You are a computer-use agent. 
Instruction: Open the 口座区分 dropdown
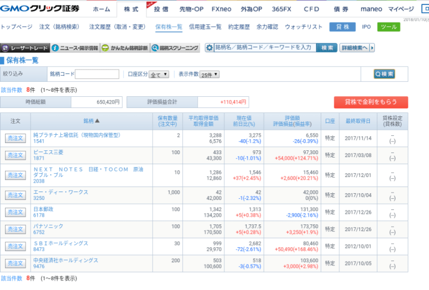pos(159,75)
